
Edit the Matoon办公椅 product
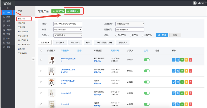tap(174, 93)
